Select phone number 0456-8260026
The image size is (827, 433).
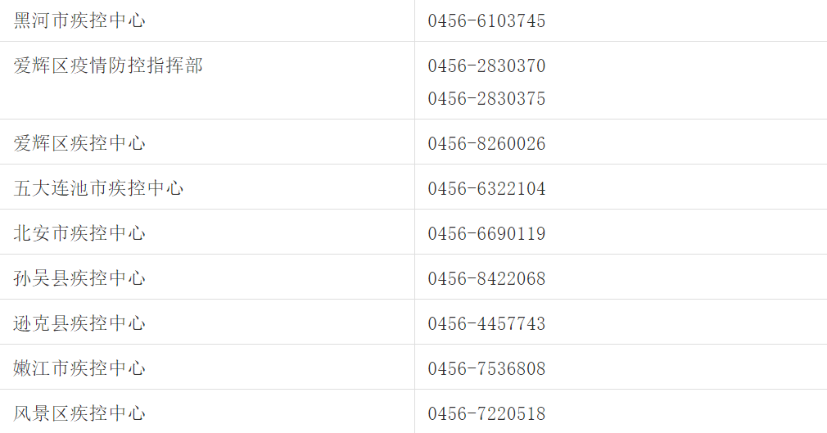click(486, 144)
